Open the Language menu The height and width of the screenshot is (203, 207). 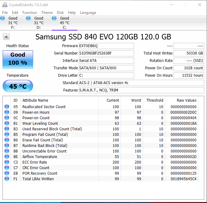coord(88,13)
